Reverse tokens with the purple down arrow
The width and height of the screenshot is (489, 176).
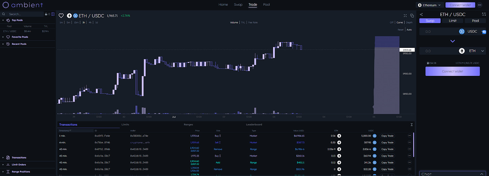click(x=452, y=41)
